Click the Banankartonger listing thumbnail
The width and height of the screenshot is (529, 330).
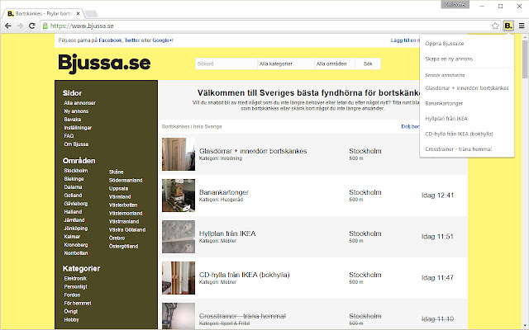click(179, 196)
